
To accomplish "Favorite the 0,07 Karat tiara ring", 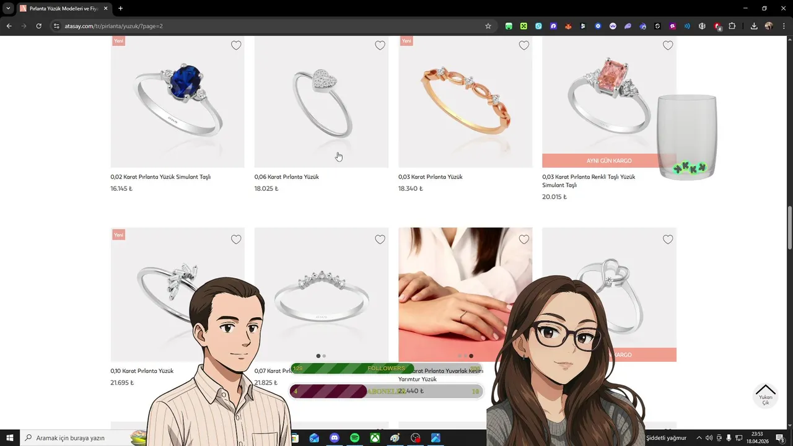I will 380,240.
